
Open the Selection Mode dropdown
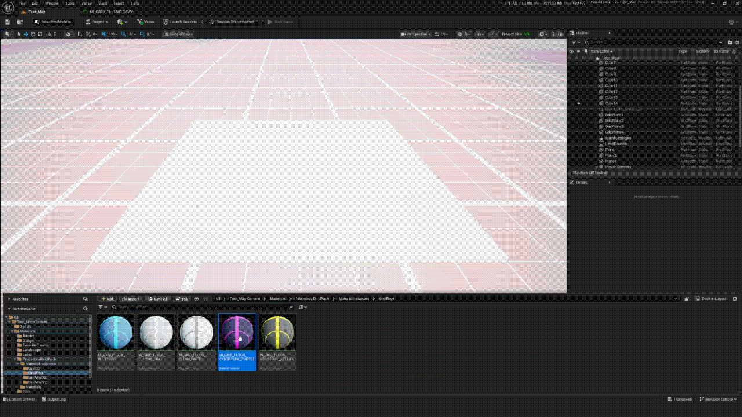pos(53,22)
